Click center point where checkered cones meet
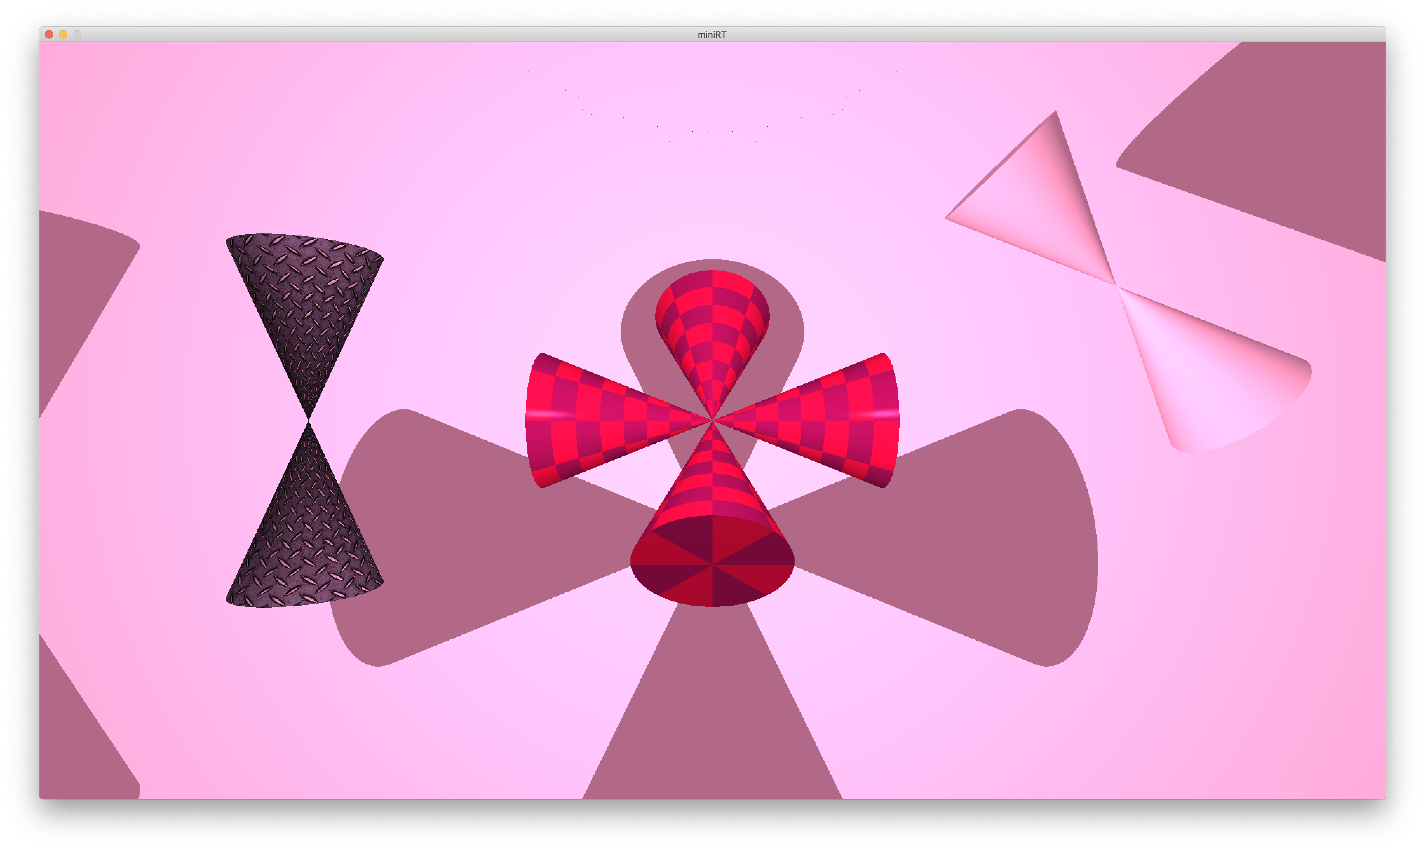1425x851 pixels. click(x=712, y=420)
